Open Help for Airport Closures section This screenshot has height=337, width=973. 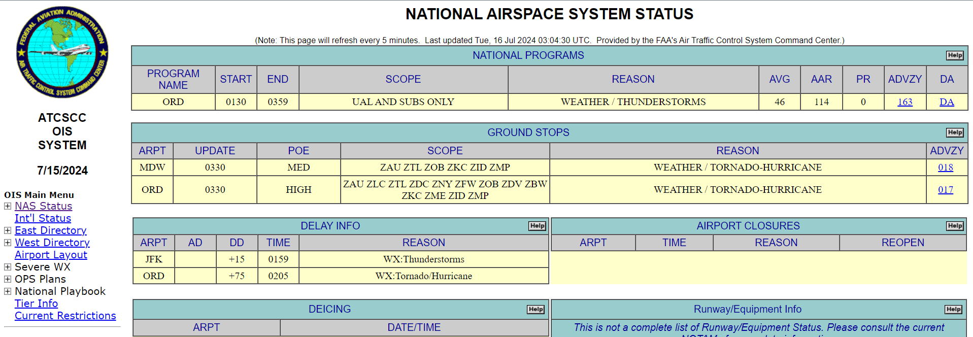tap(955, 226)
